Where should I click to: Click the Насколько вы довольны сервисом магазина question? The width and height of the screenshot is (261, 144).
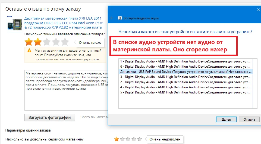tap(44, 139)
